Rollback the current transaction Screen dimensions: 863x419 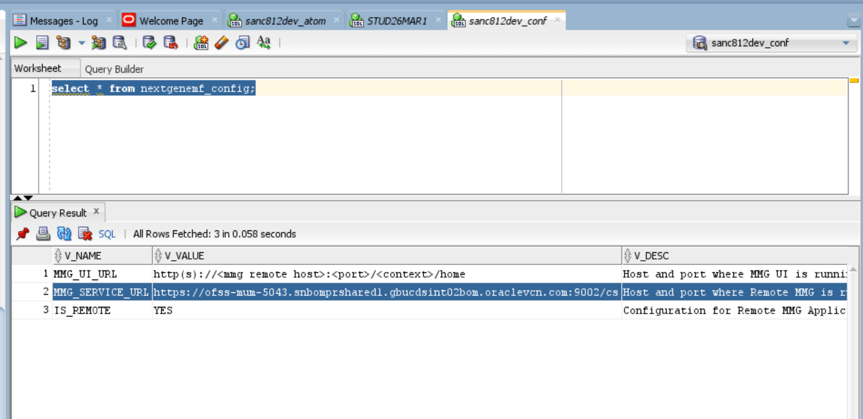(170, 42)
